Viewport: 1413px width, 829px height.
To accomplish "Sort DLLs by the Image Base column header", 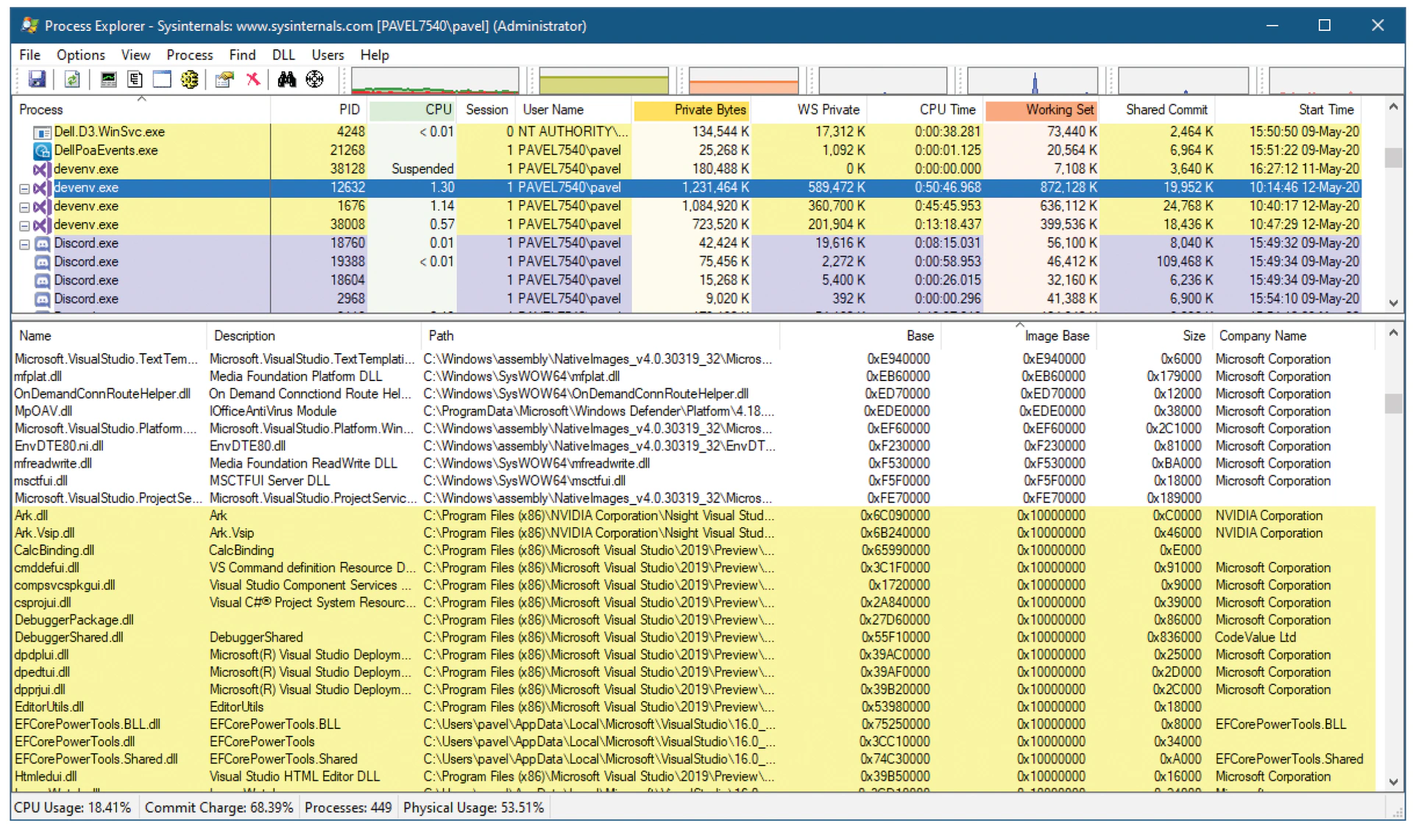I will (1020, 336).
